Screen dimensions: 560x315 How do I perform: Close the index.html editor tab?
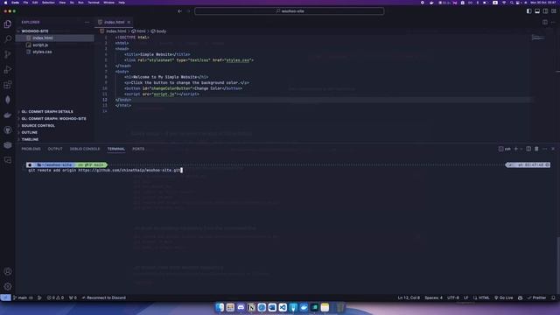click(x=129, y=22)
